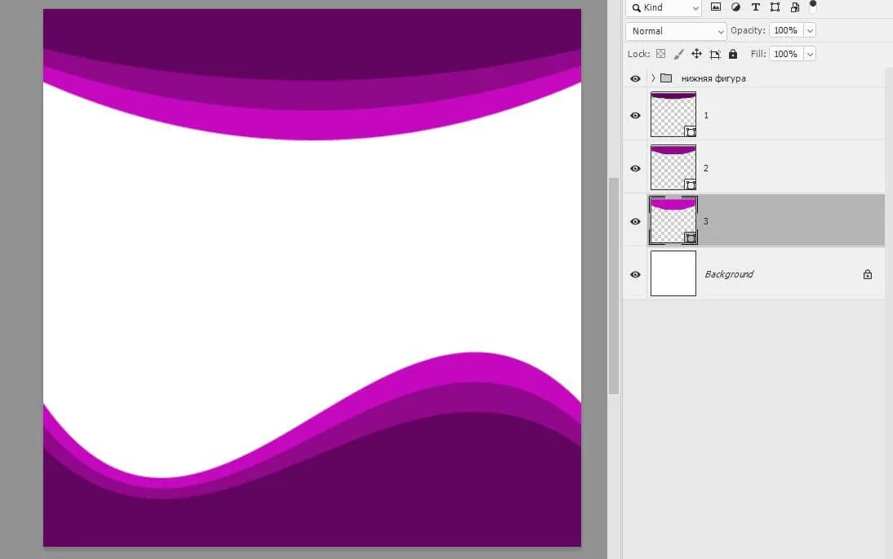Hide the Background layer
The height and width of the screenshot is (559, 893).
tap(636, 274)
